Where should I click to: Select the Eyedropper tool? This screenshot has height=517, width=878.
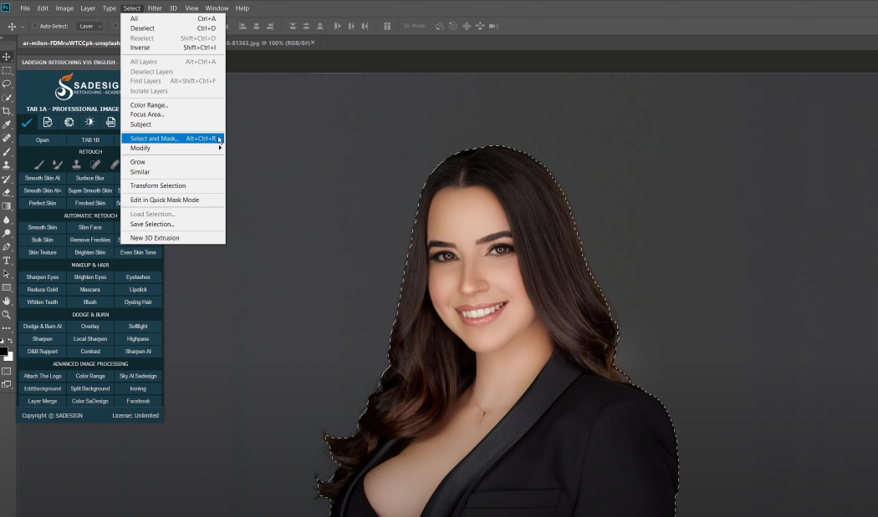tap(7, 124)
